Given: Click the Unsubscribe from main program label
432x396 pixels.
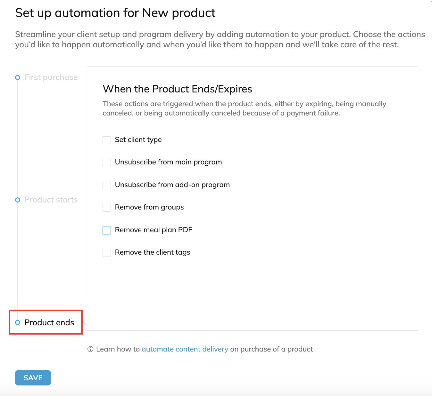Looking at the screenshot, I should click(x=168, y=162).
